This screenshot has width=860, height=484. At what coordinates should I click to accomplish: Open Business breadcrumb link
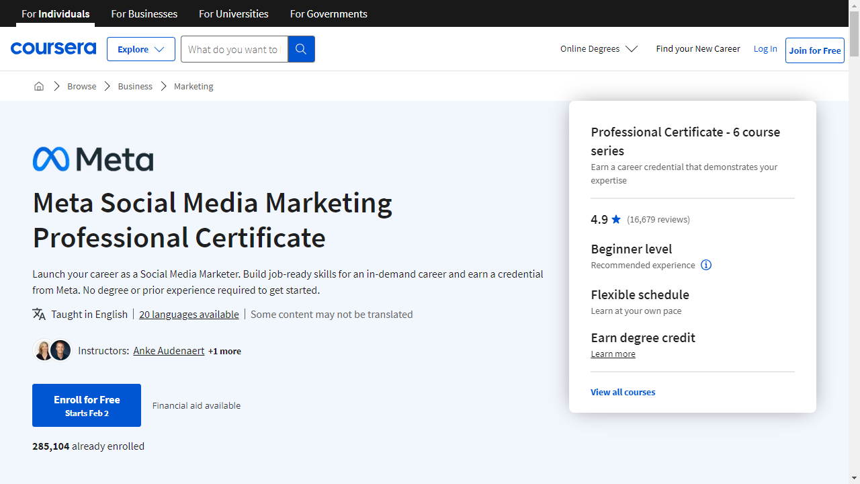point(135,86)
